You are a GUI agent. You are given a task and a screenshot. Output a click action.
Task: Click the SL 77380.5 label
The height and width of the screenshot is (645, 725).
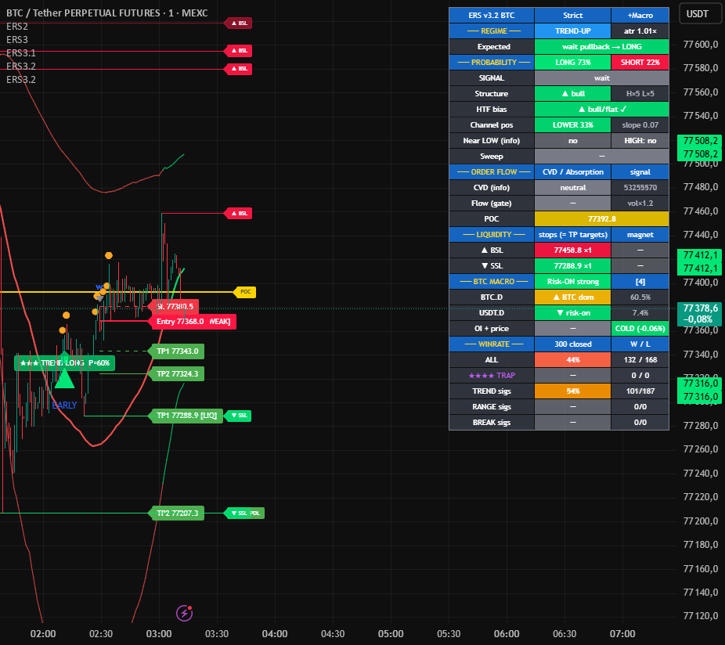[175, 307]
